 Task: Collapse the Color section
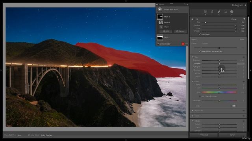point(193,81)
